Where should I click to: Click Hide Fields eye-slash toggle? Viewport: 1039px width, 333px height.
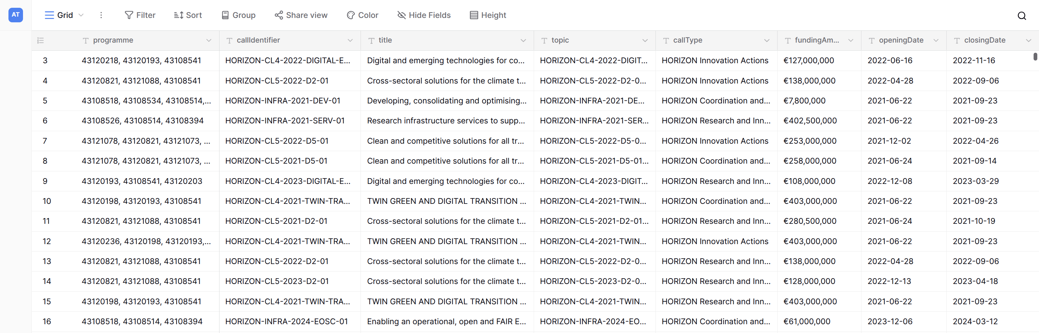(x=424, y=15)
